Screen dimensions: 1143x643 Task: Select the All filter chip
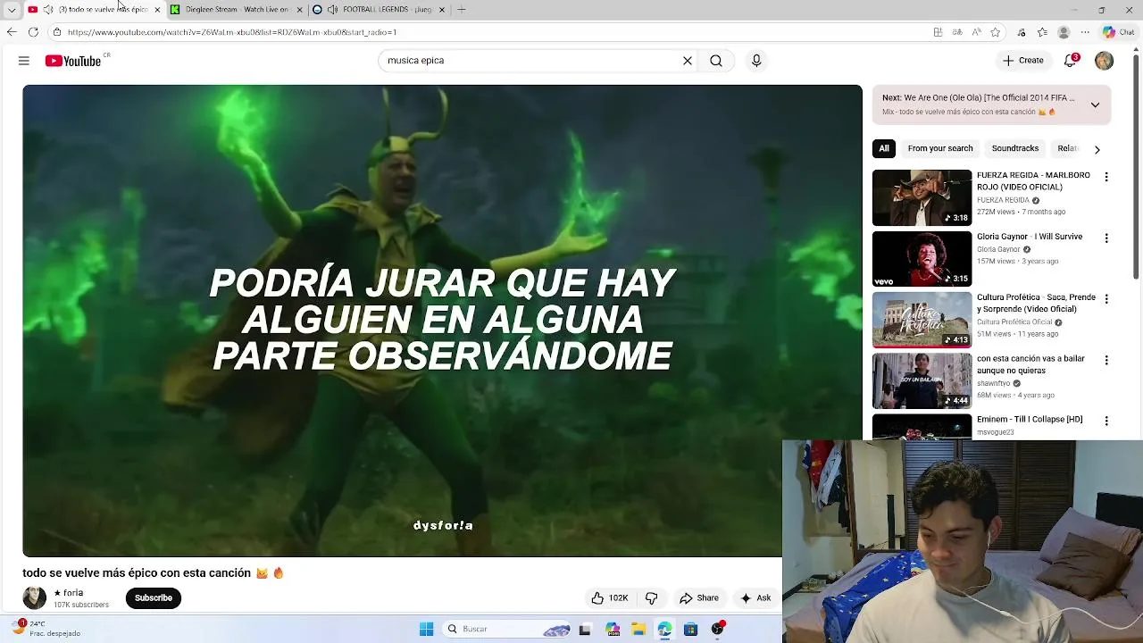click(884, 148)
